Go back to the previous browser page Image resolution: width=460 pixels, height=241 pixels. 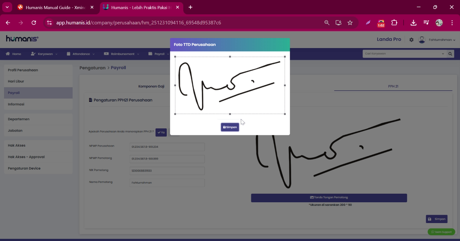click(x=8, y=23)
